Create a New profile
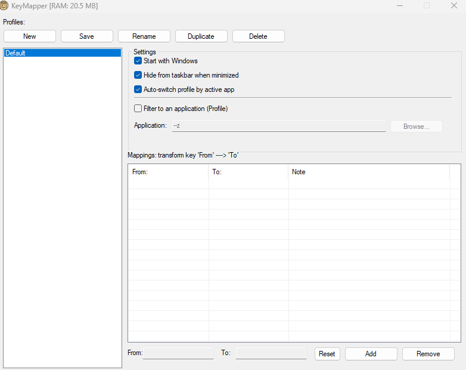Screen dimensions: 466x370 tap(30, 36)
